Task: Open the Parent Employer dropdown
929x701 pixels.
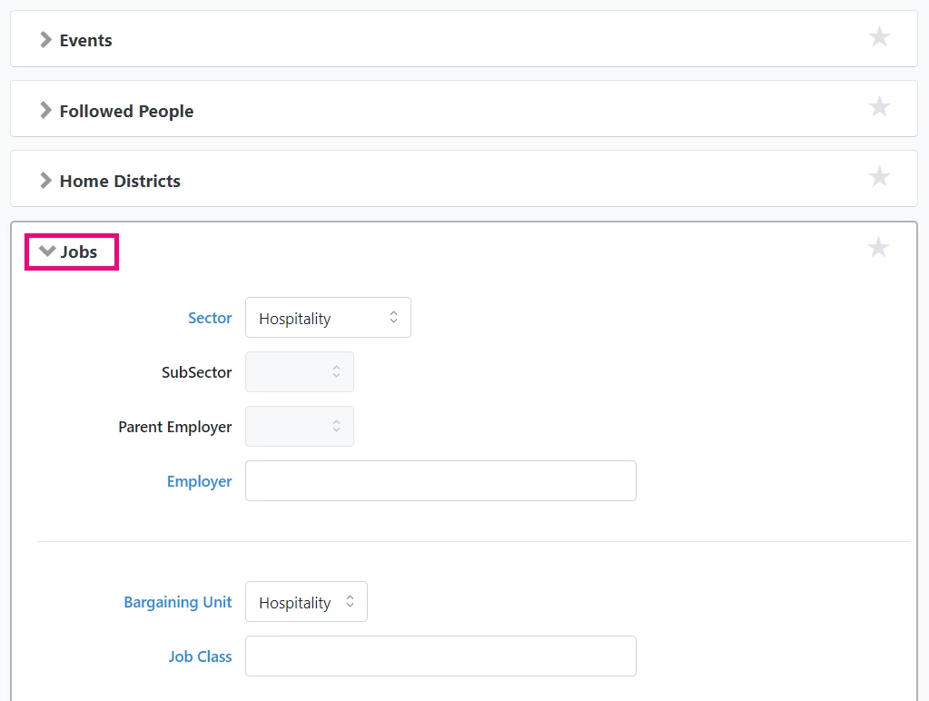Action: tap(299, 426)
